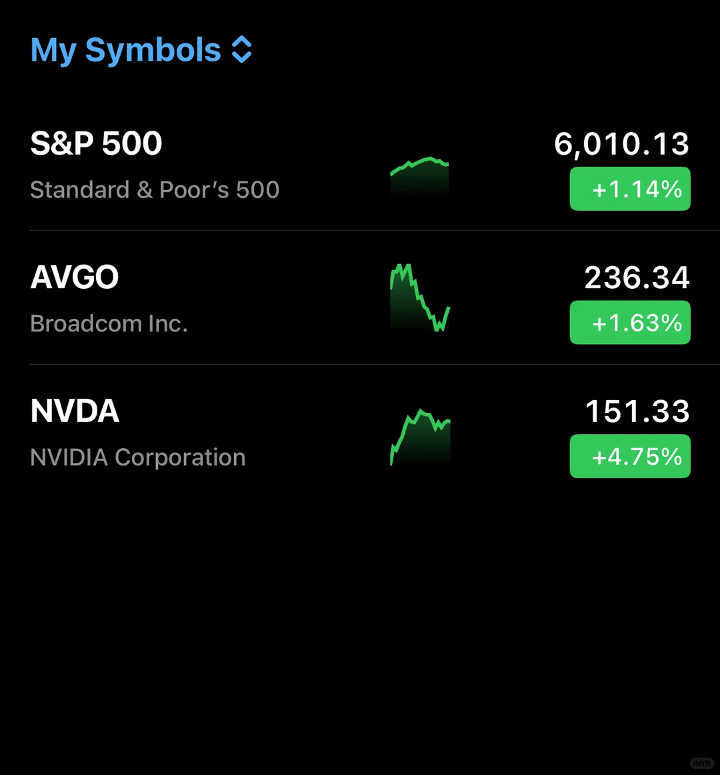Toggle the S&P 500 +1.14% change badge
The width and height of the screenshot is (720, 775).
[630, 189]
